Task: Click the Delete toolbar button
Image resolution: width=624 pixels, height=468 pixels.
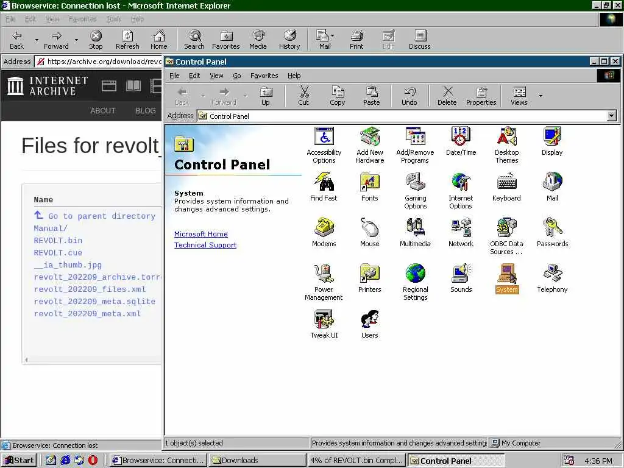Action: (447, 96)
